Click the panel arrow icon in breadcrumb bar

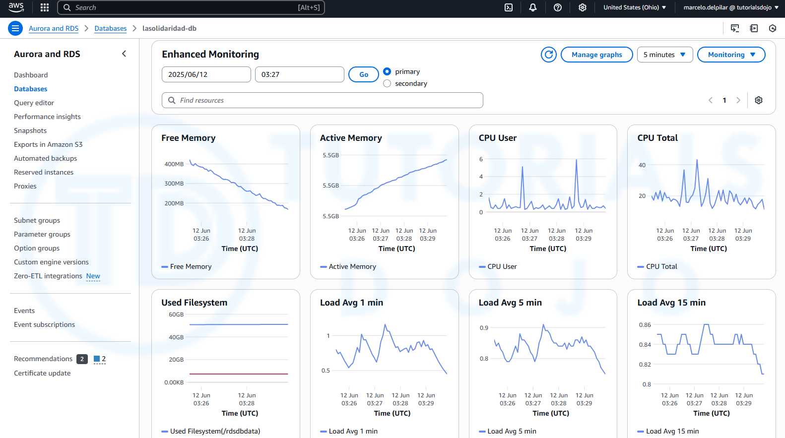[x=754, y=28]
